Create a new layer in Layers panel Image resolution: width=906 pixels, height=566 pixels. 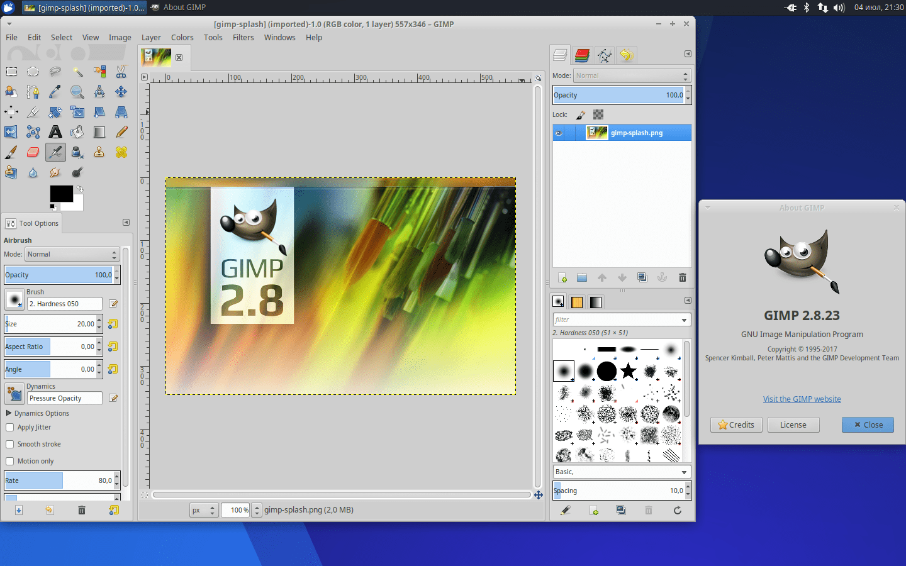pyautogui.click(x=562, y=277)
